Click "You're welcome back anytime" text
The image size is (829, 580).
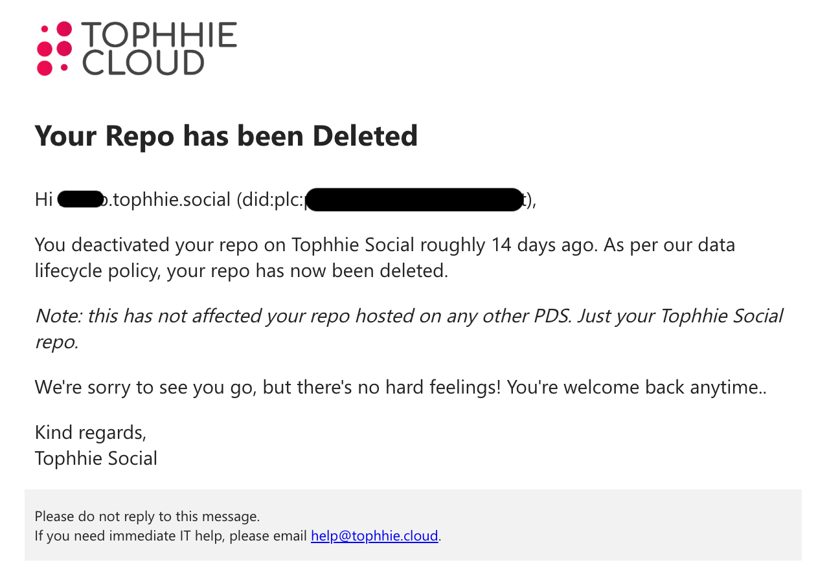[632, 387]
